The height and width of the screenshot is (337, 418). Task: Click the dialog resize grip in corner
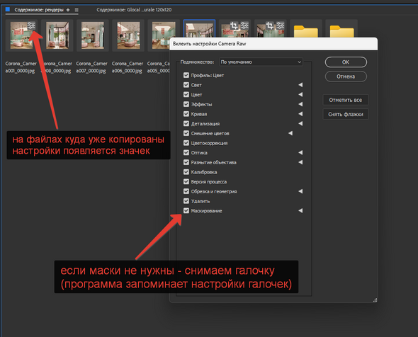(x=375, y=300)
